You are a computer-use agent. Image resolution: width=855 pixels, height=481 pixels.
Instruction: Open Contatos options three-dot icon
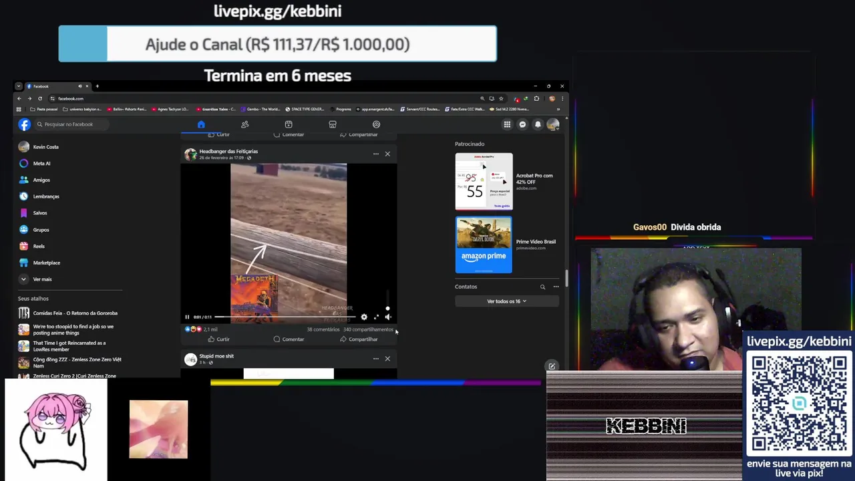[556, 287]
